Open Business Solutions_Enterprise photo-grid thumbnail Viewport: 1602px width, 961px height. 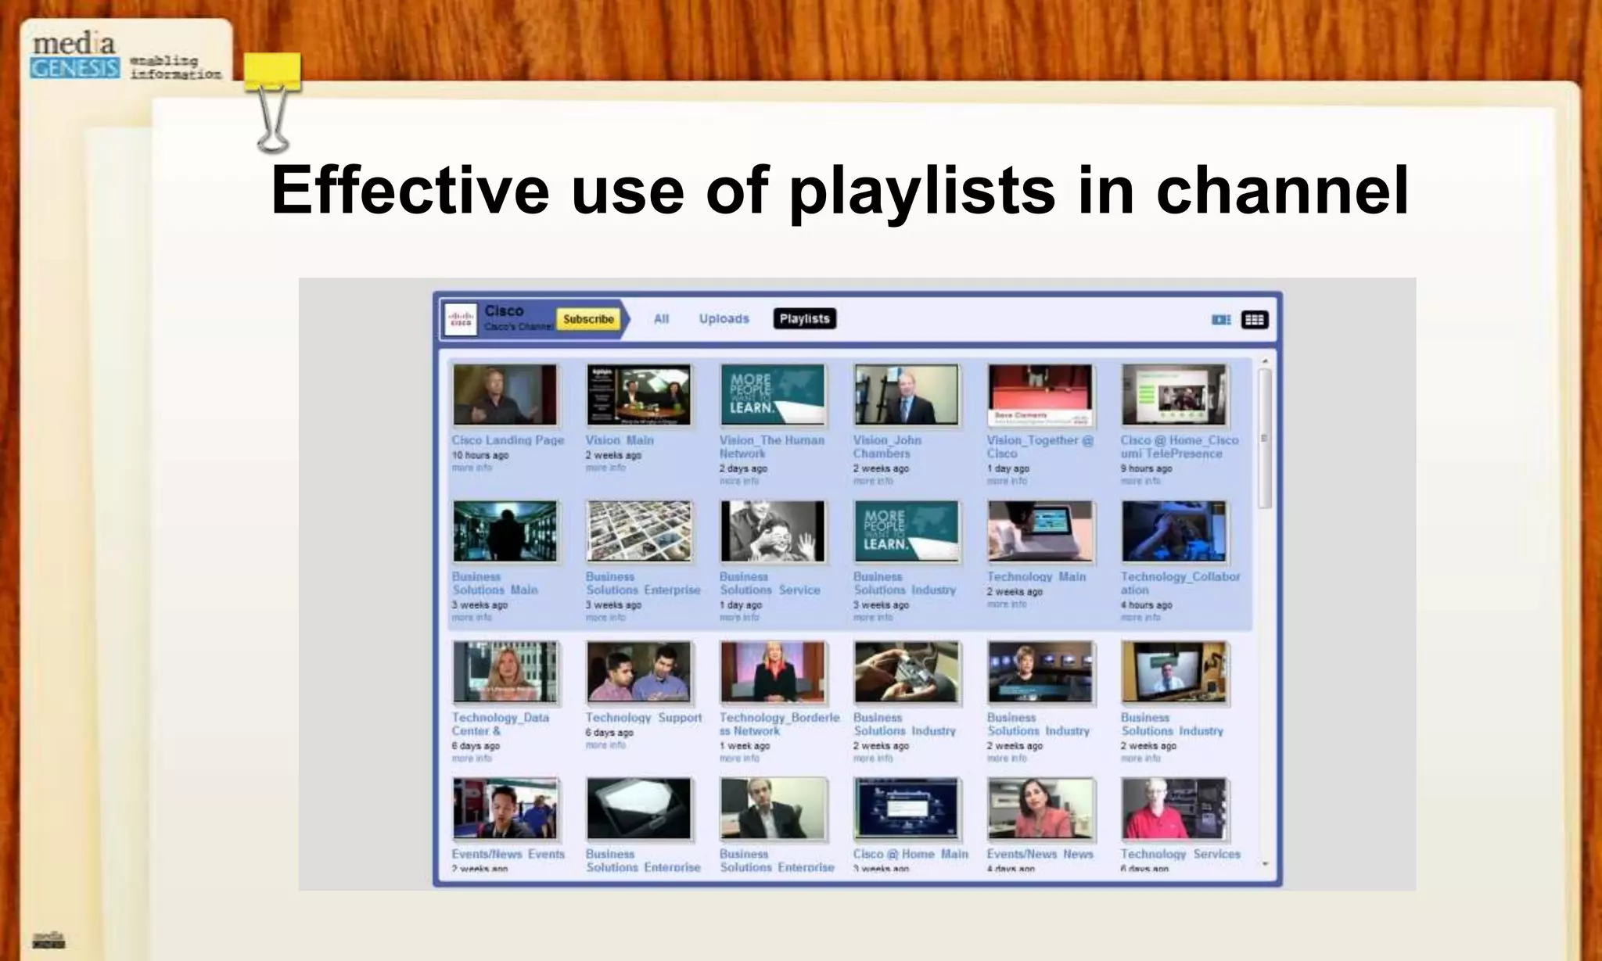click(x=639, y=532)
